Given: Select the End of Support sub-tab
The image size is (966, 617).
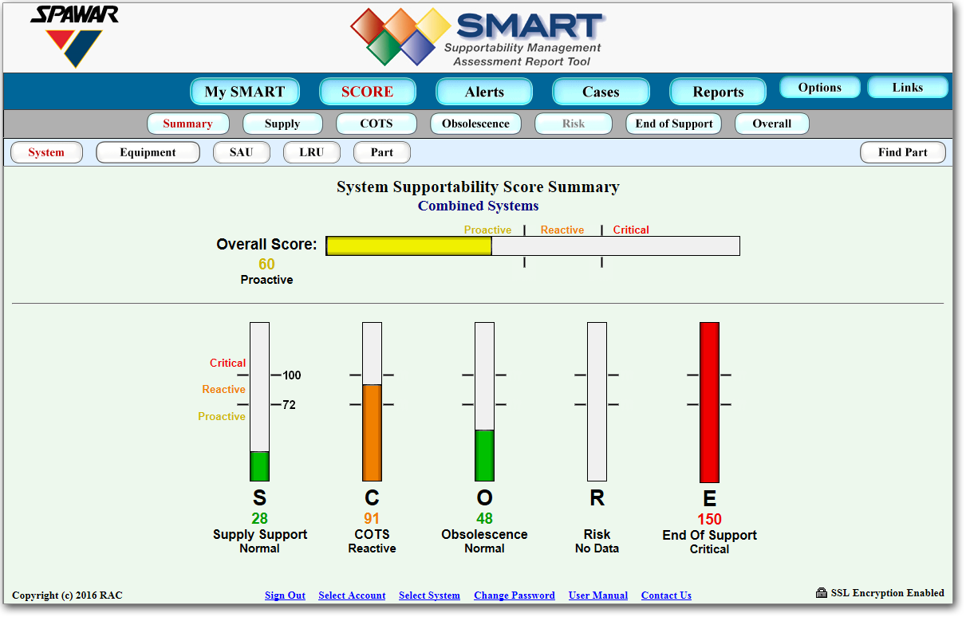Looking at the screenshot, I should click(x=674, y=124).
